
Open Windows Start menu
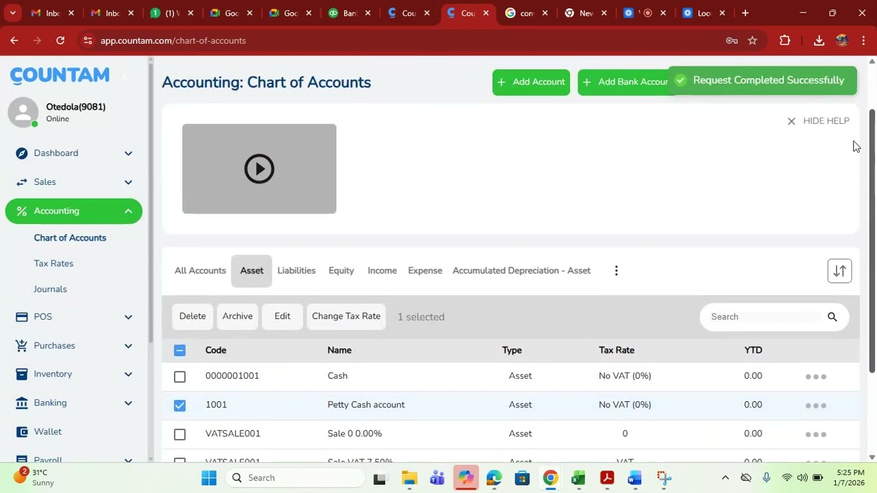[x=209, y=478]
